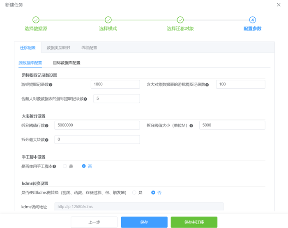Select 是 for 是否使用手工脚本
This screenshot has width=288, height=228.
tap(68, 166)
